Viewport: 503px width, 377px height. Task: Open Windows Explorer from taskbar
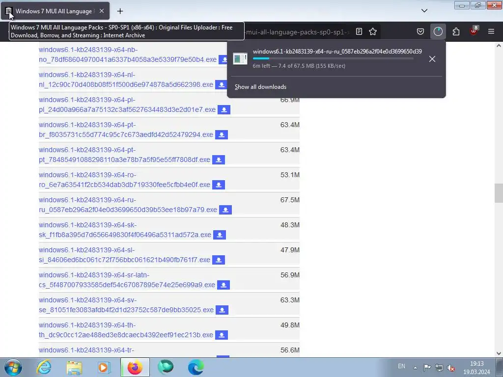(x=74, y=368)
